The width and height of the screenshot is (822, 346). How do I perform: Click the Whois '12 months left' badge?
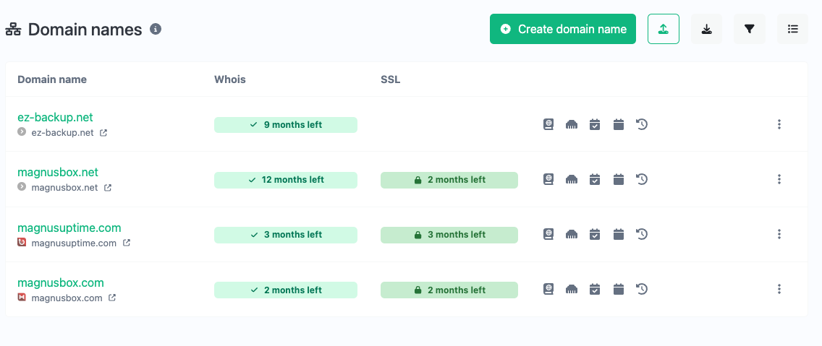(x=286, y=180)
